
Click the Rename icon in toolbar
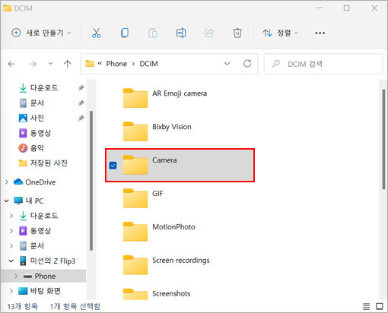tap(181, 33)
